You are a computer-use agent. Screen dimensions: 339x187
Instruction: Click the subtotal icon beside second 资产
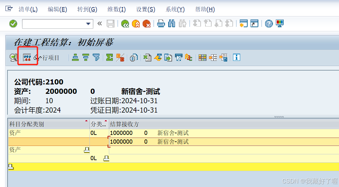click(87, 150)
